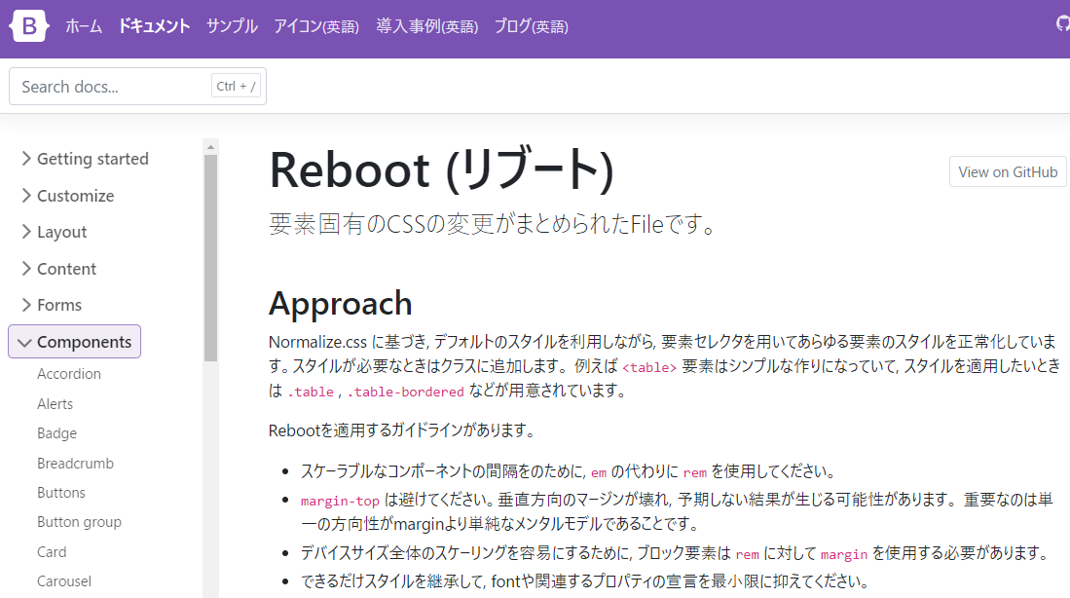Viewport: 1070px width, 598px height.
Task: Click the View on GitHub button
Action: [1008, 171]
